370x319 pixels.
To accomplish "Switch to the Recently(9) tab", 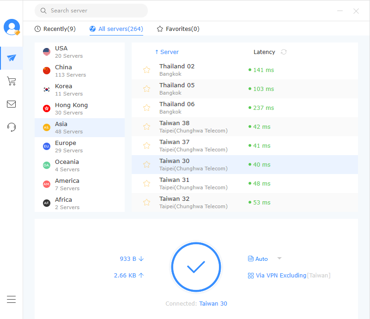I will pyautogui.click(x=55, y=29).
